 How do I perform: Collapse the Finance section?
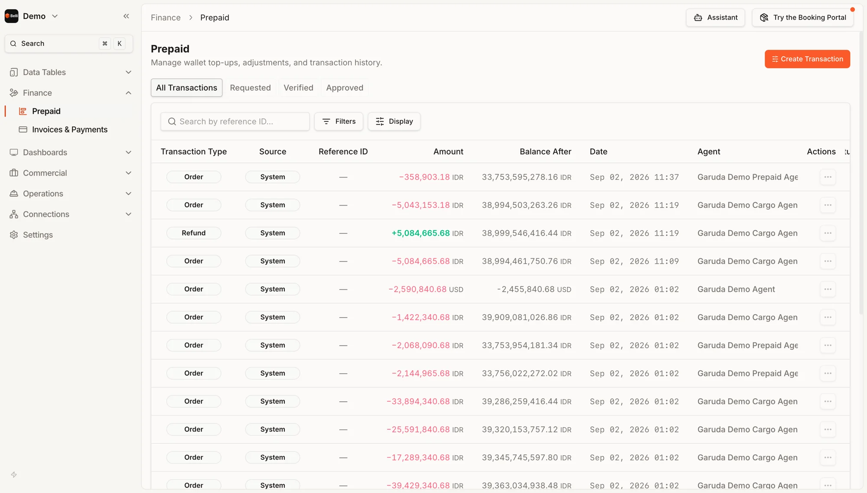(70, 93)
